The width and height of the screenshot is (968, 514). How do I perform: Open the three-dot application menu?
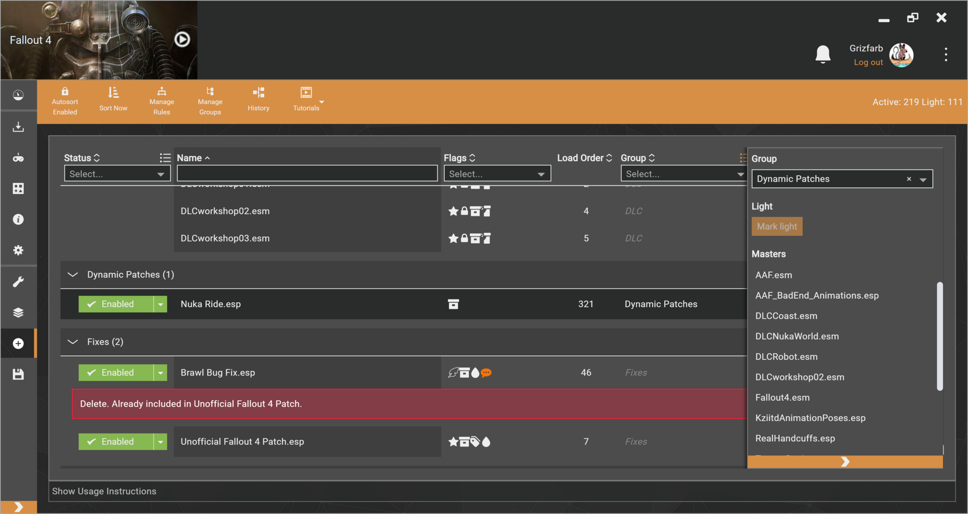coord(946,54)
